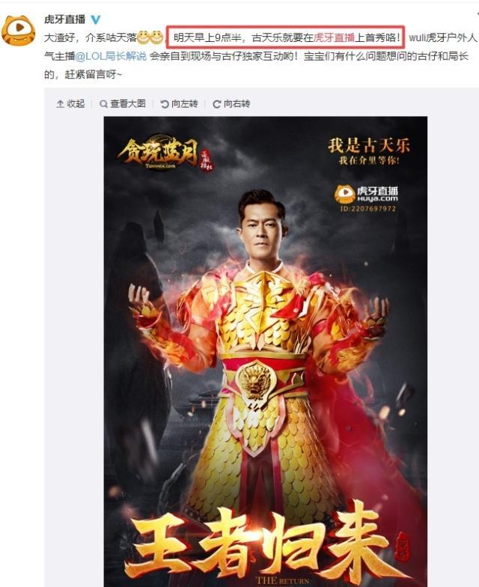Click the 我是古天乐 text on the poster
479x587 pixels.
click(x=369, y=145)
